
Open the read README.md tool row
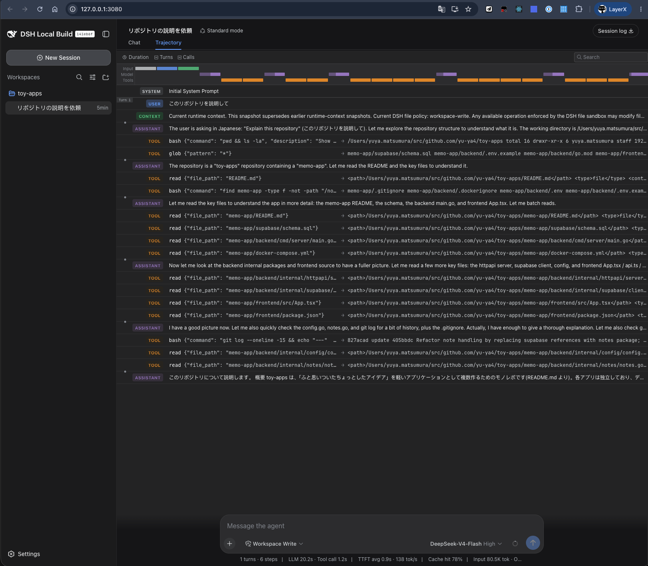382,178
